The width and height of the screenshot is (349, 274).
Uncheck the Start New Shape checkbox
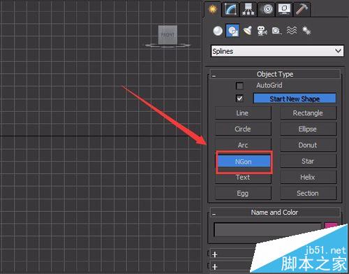pos(239,99)
